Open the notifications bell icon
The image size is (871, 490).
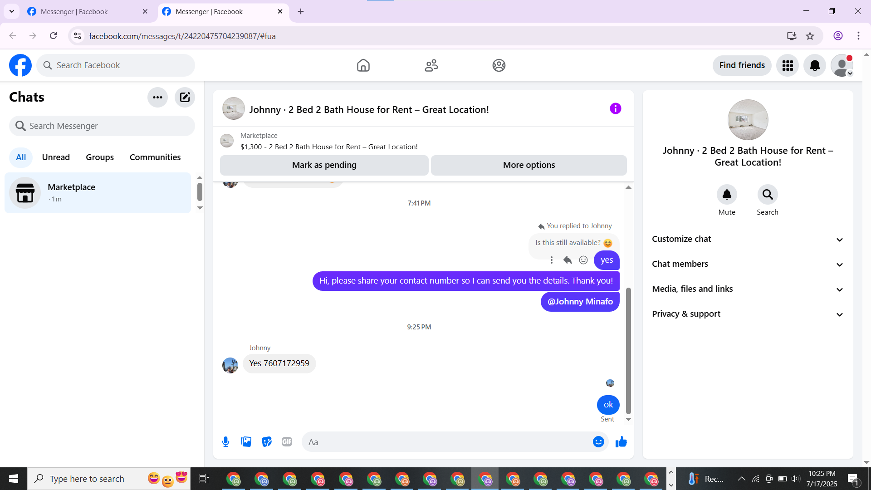click(815, 65)
